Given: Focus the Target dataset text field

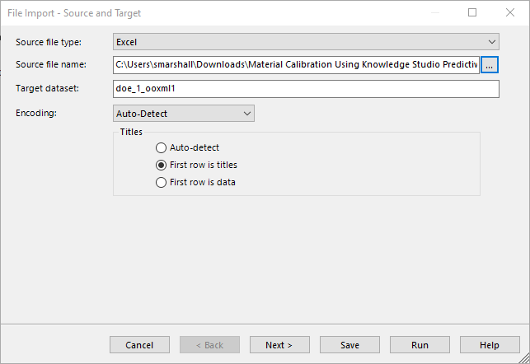Looking at the screenshot, I should 306,89.
